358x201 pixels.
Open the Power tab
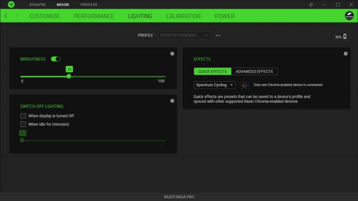224,16
